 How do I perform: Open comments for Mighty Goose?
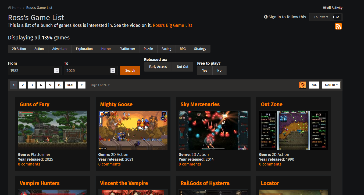109,164
